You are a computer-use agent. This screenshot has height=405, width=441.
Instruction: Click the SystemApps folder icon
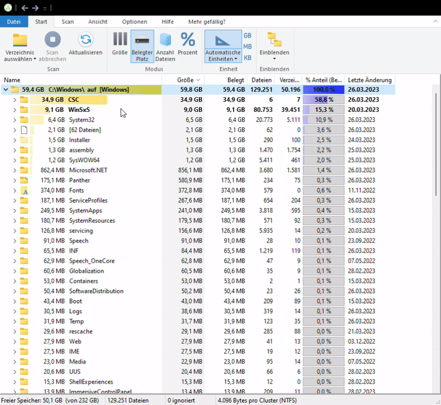[x=24, y=210]
